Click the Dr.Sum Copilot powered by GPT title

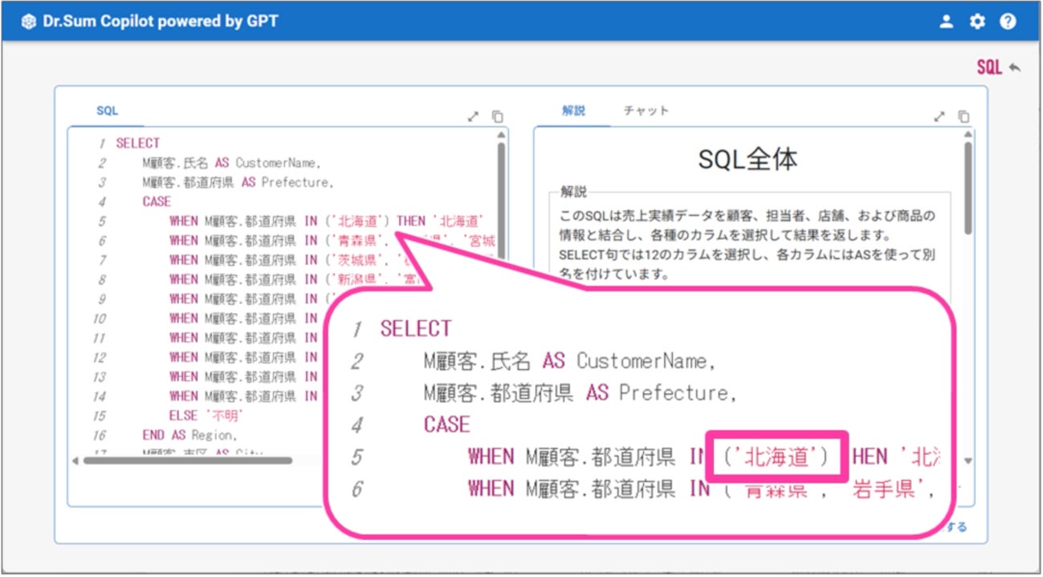pos(161,22)
